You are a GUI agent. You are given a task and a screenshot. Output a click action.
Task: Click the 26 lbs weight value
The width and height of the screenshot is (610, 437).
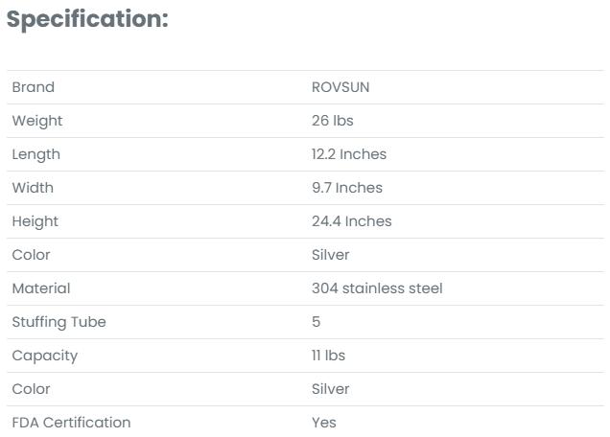tap(333, 121)
